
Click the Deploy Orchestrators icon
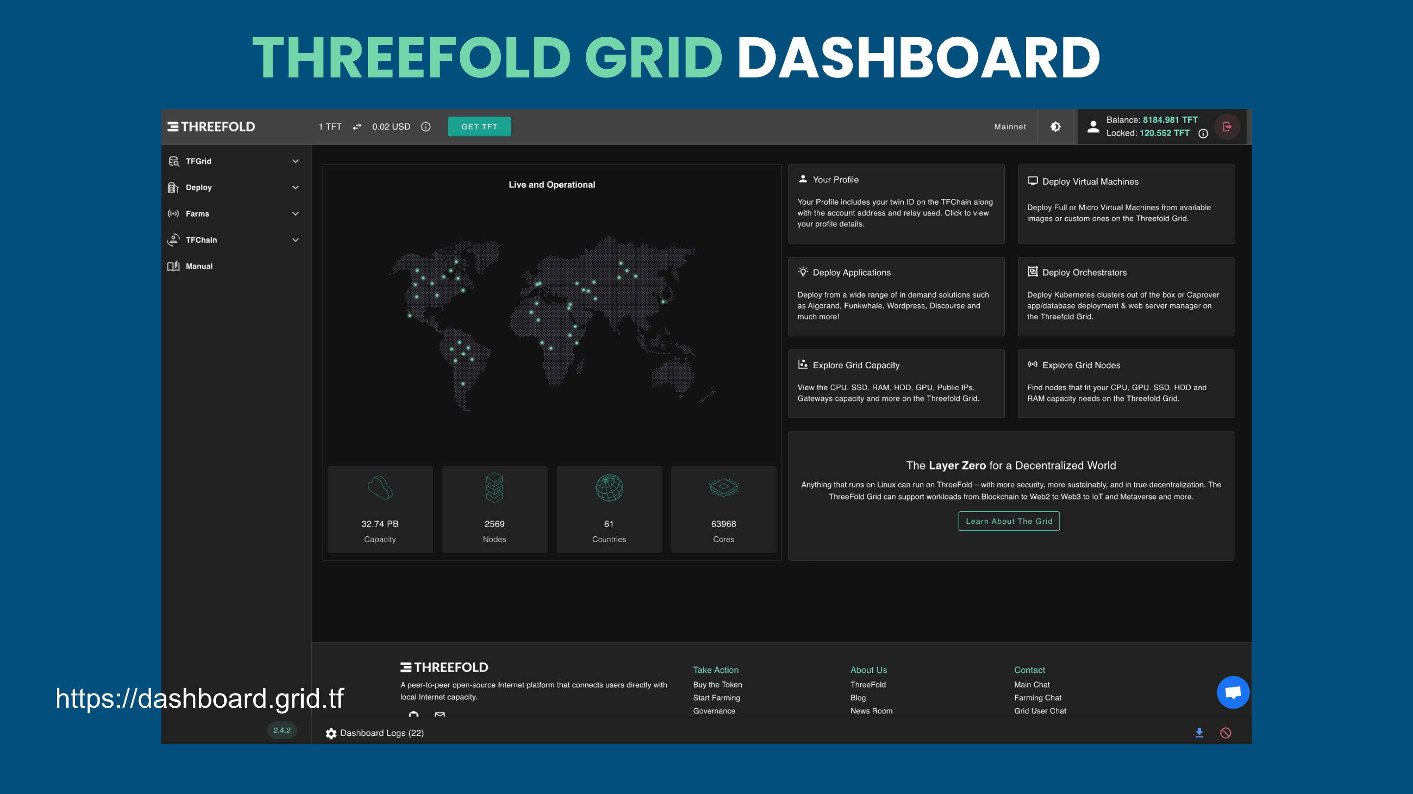(x=1032, y=272)
